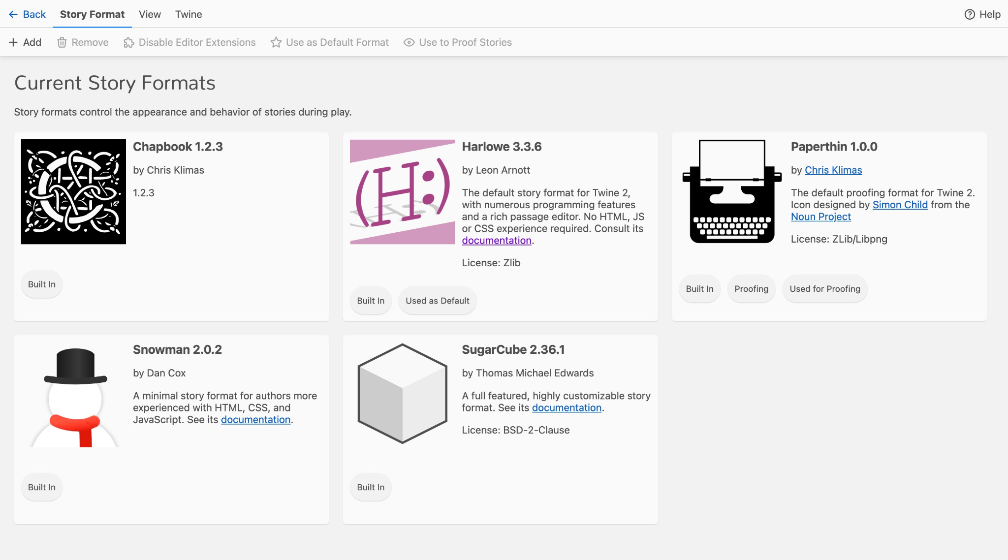
Task: Click Snowman's Built In badge
Action: point(42,487)
